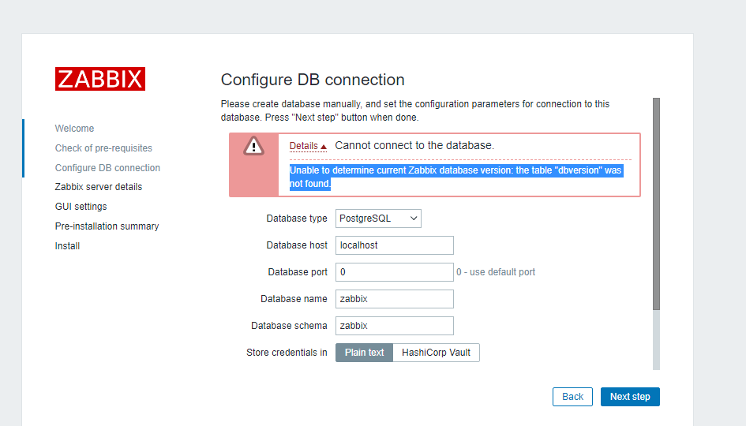746x426 pixels.
Task: Select Pre-installation summary step
Action: tap(107, 226)
